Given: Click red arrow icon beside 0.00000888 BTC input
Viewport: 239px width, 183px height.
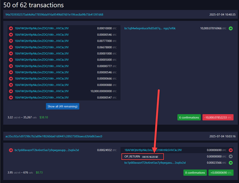Looking at the screenshot, I should [x=11, y=85].
